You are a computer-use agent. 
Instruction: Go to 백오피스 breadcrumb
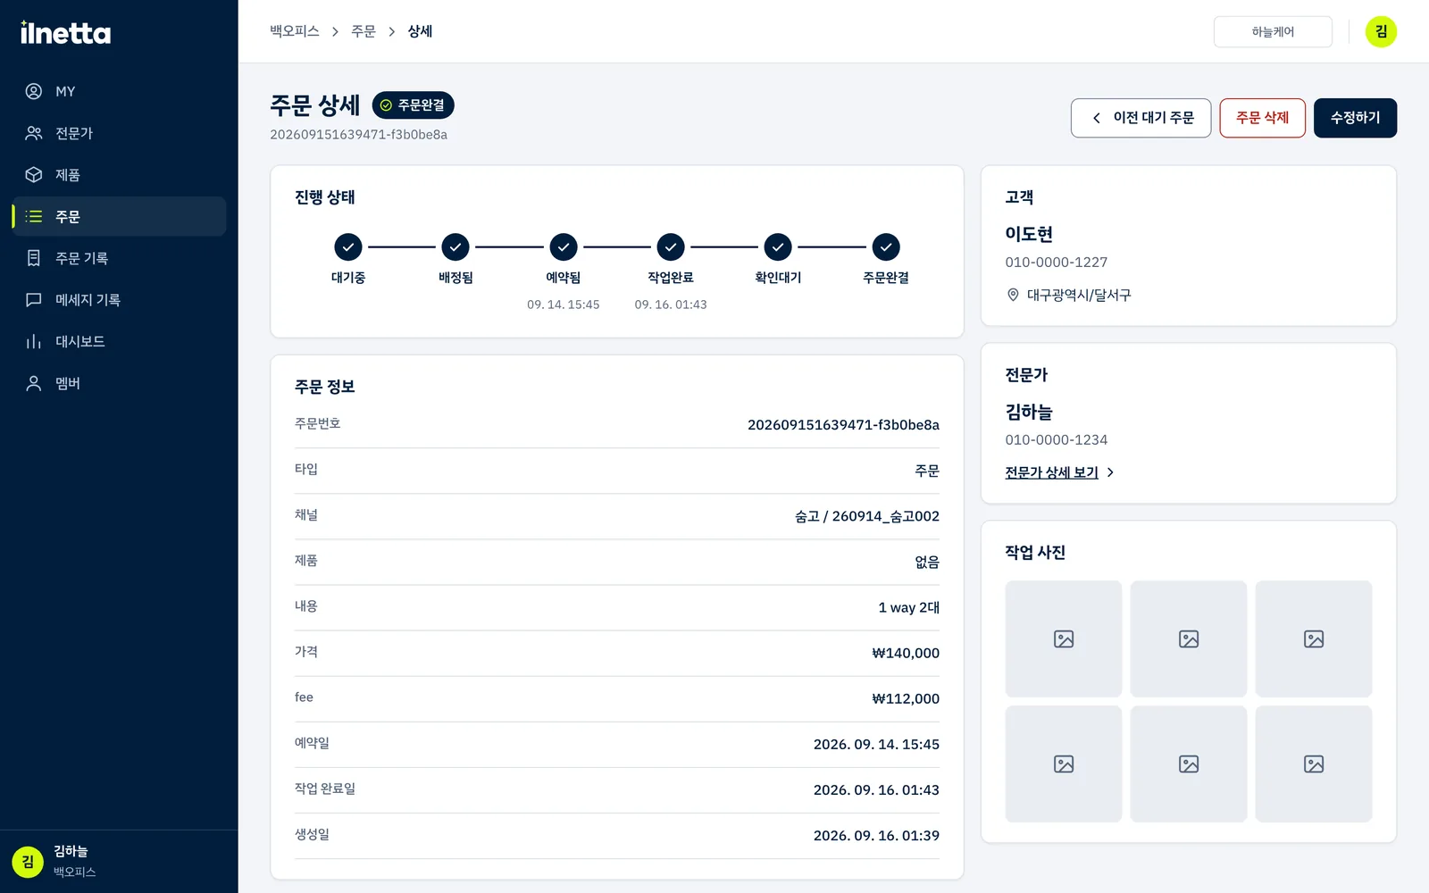coord(295,31)
